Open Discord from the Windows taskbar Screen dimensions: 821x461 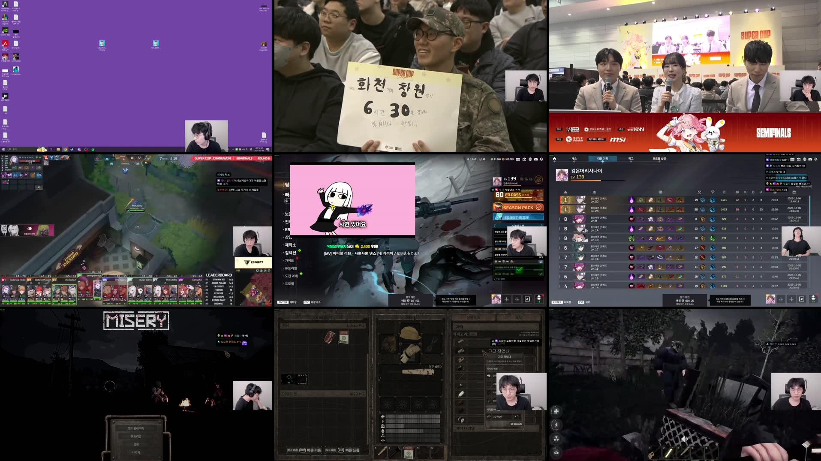pos(79,150)
